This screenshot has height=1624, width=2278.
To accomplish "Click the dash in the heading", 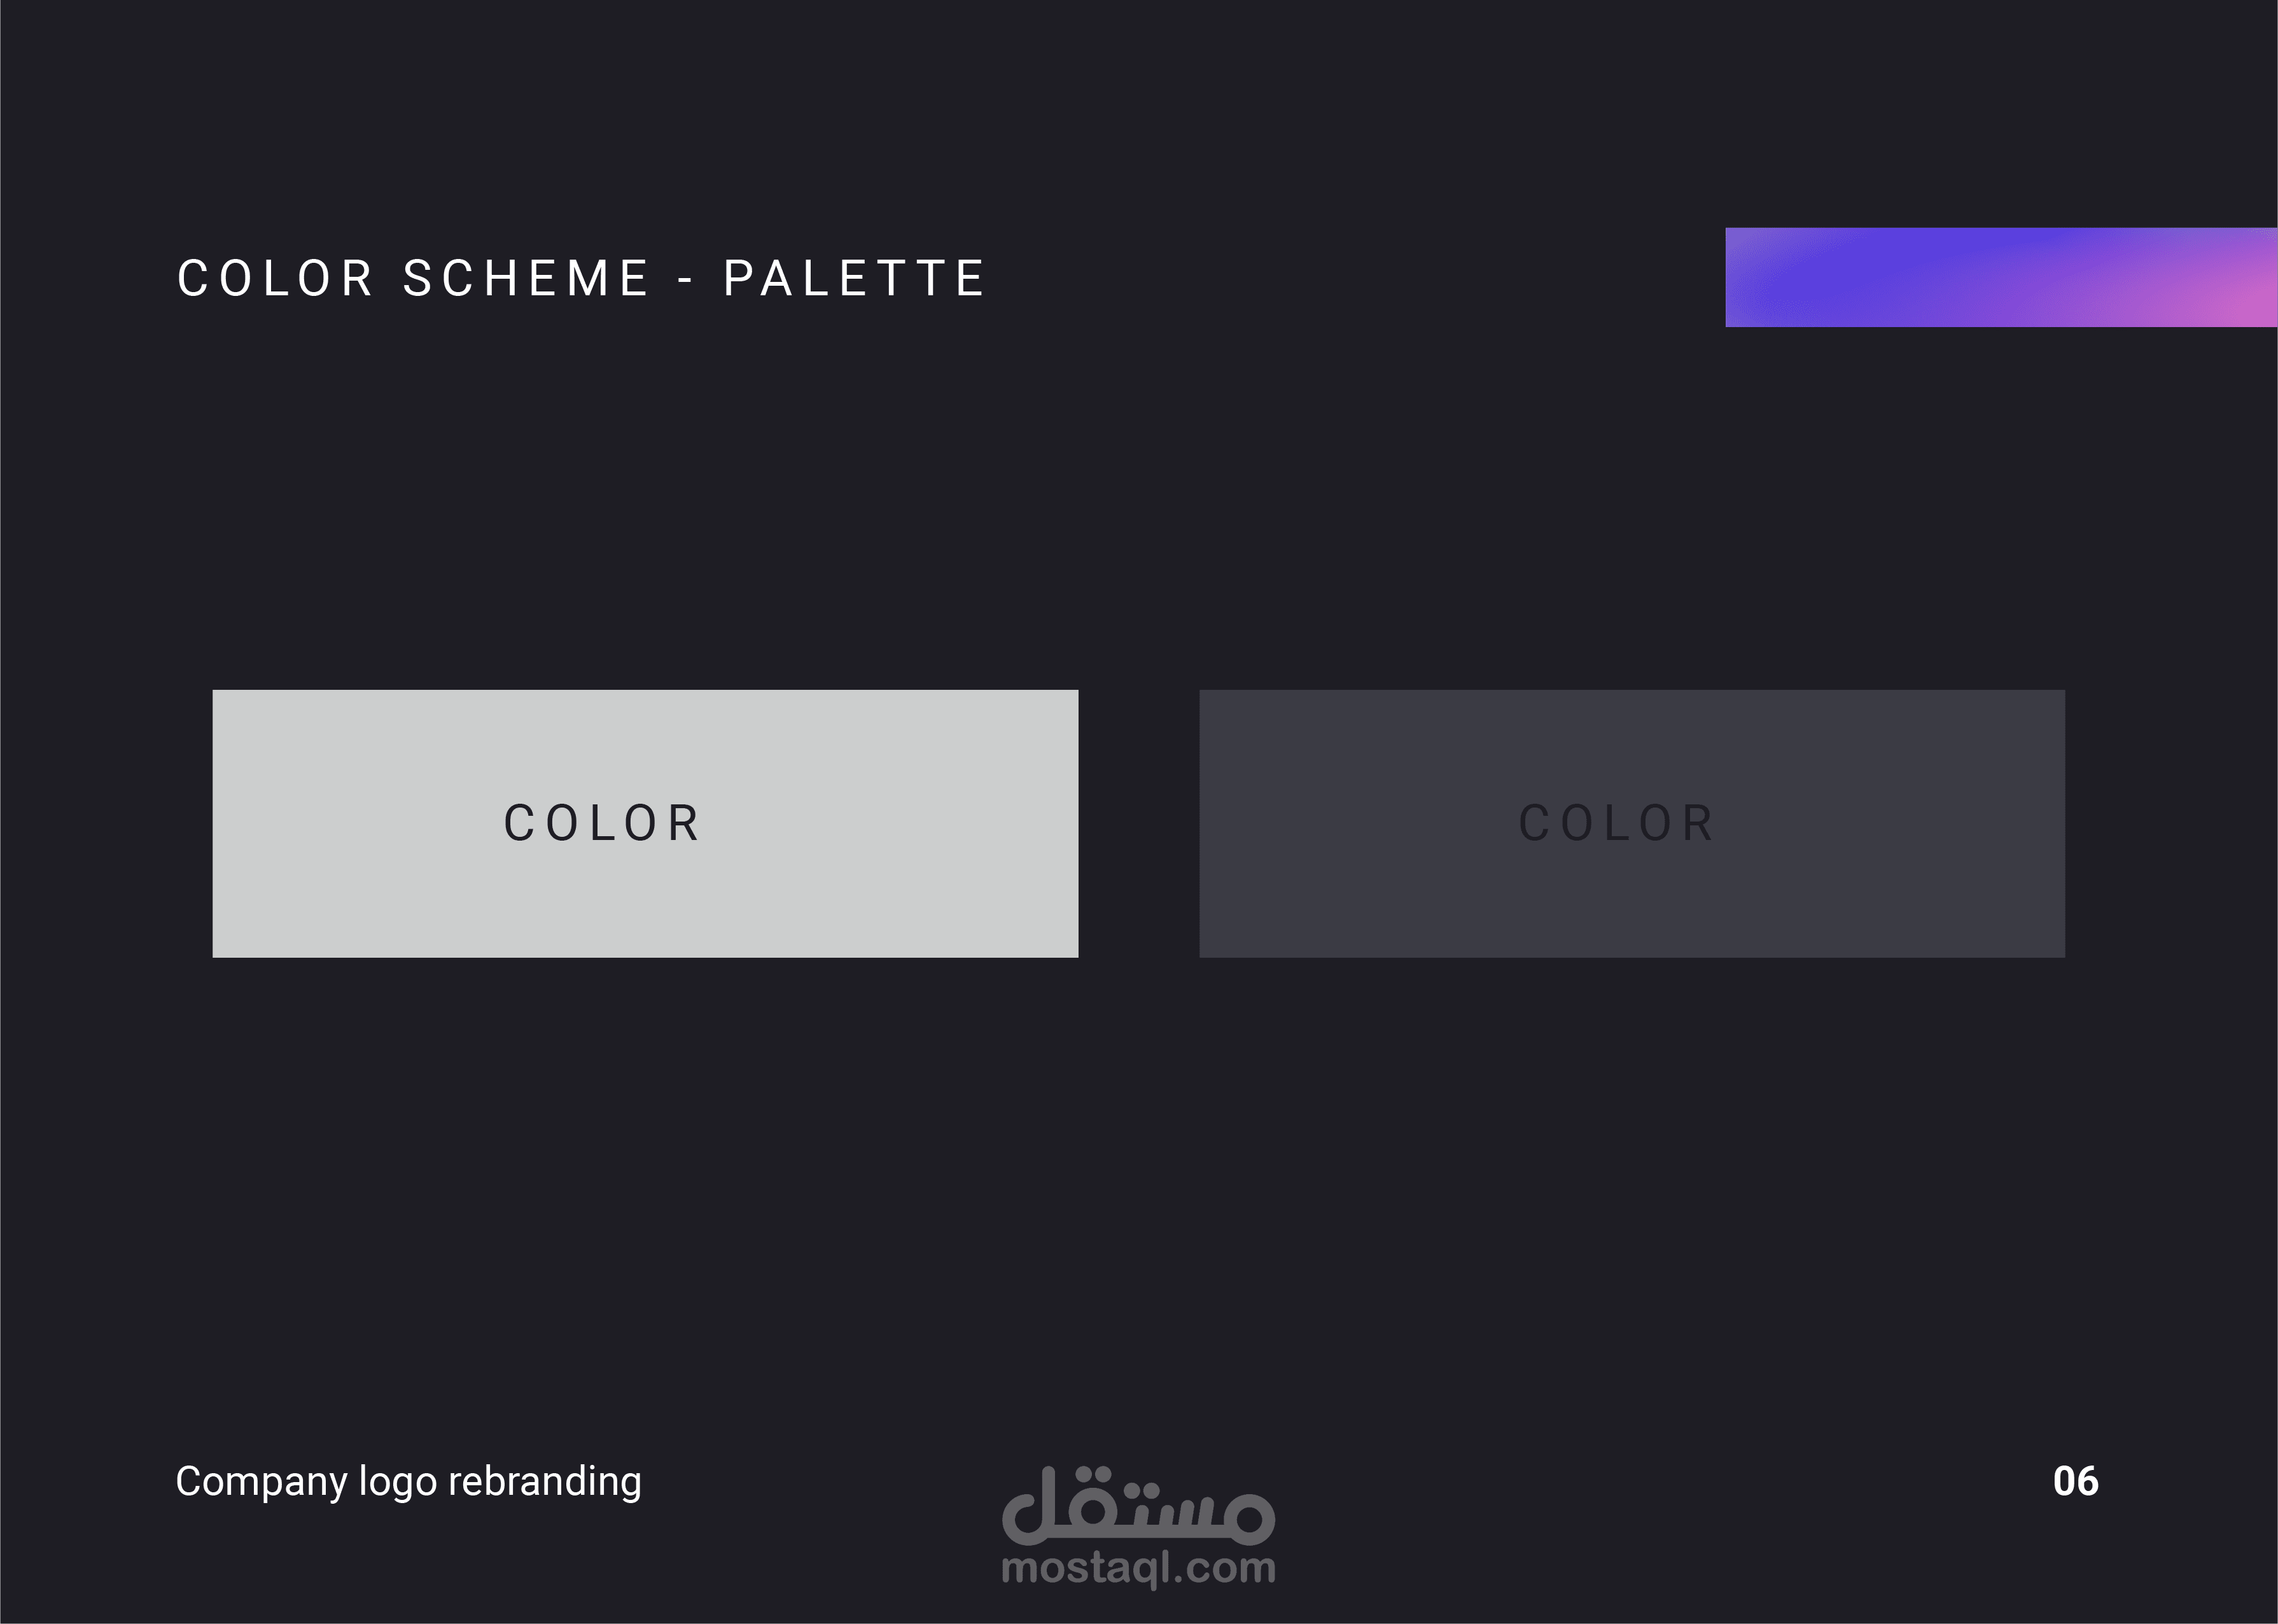I will (686, 280).
